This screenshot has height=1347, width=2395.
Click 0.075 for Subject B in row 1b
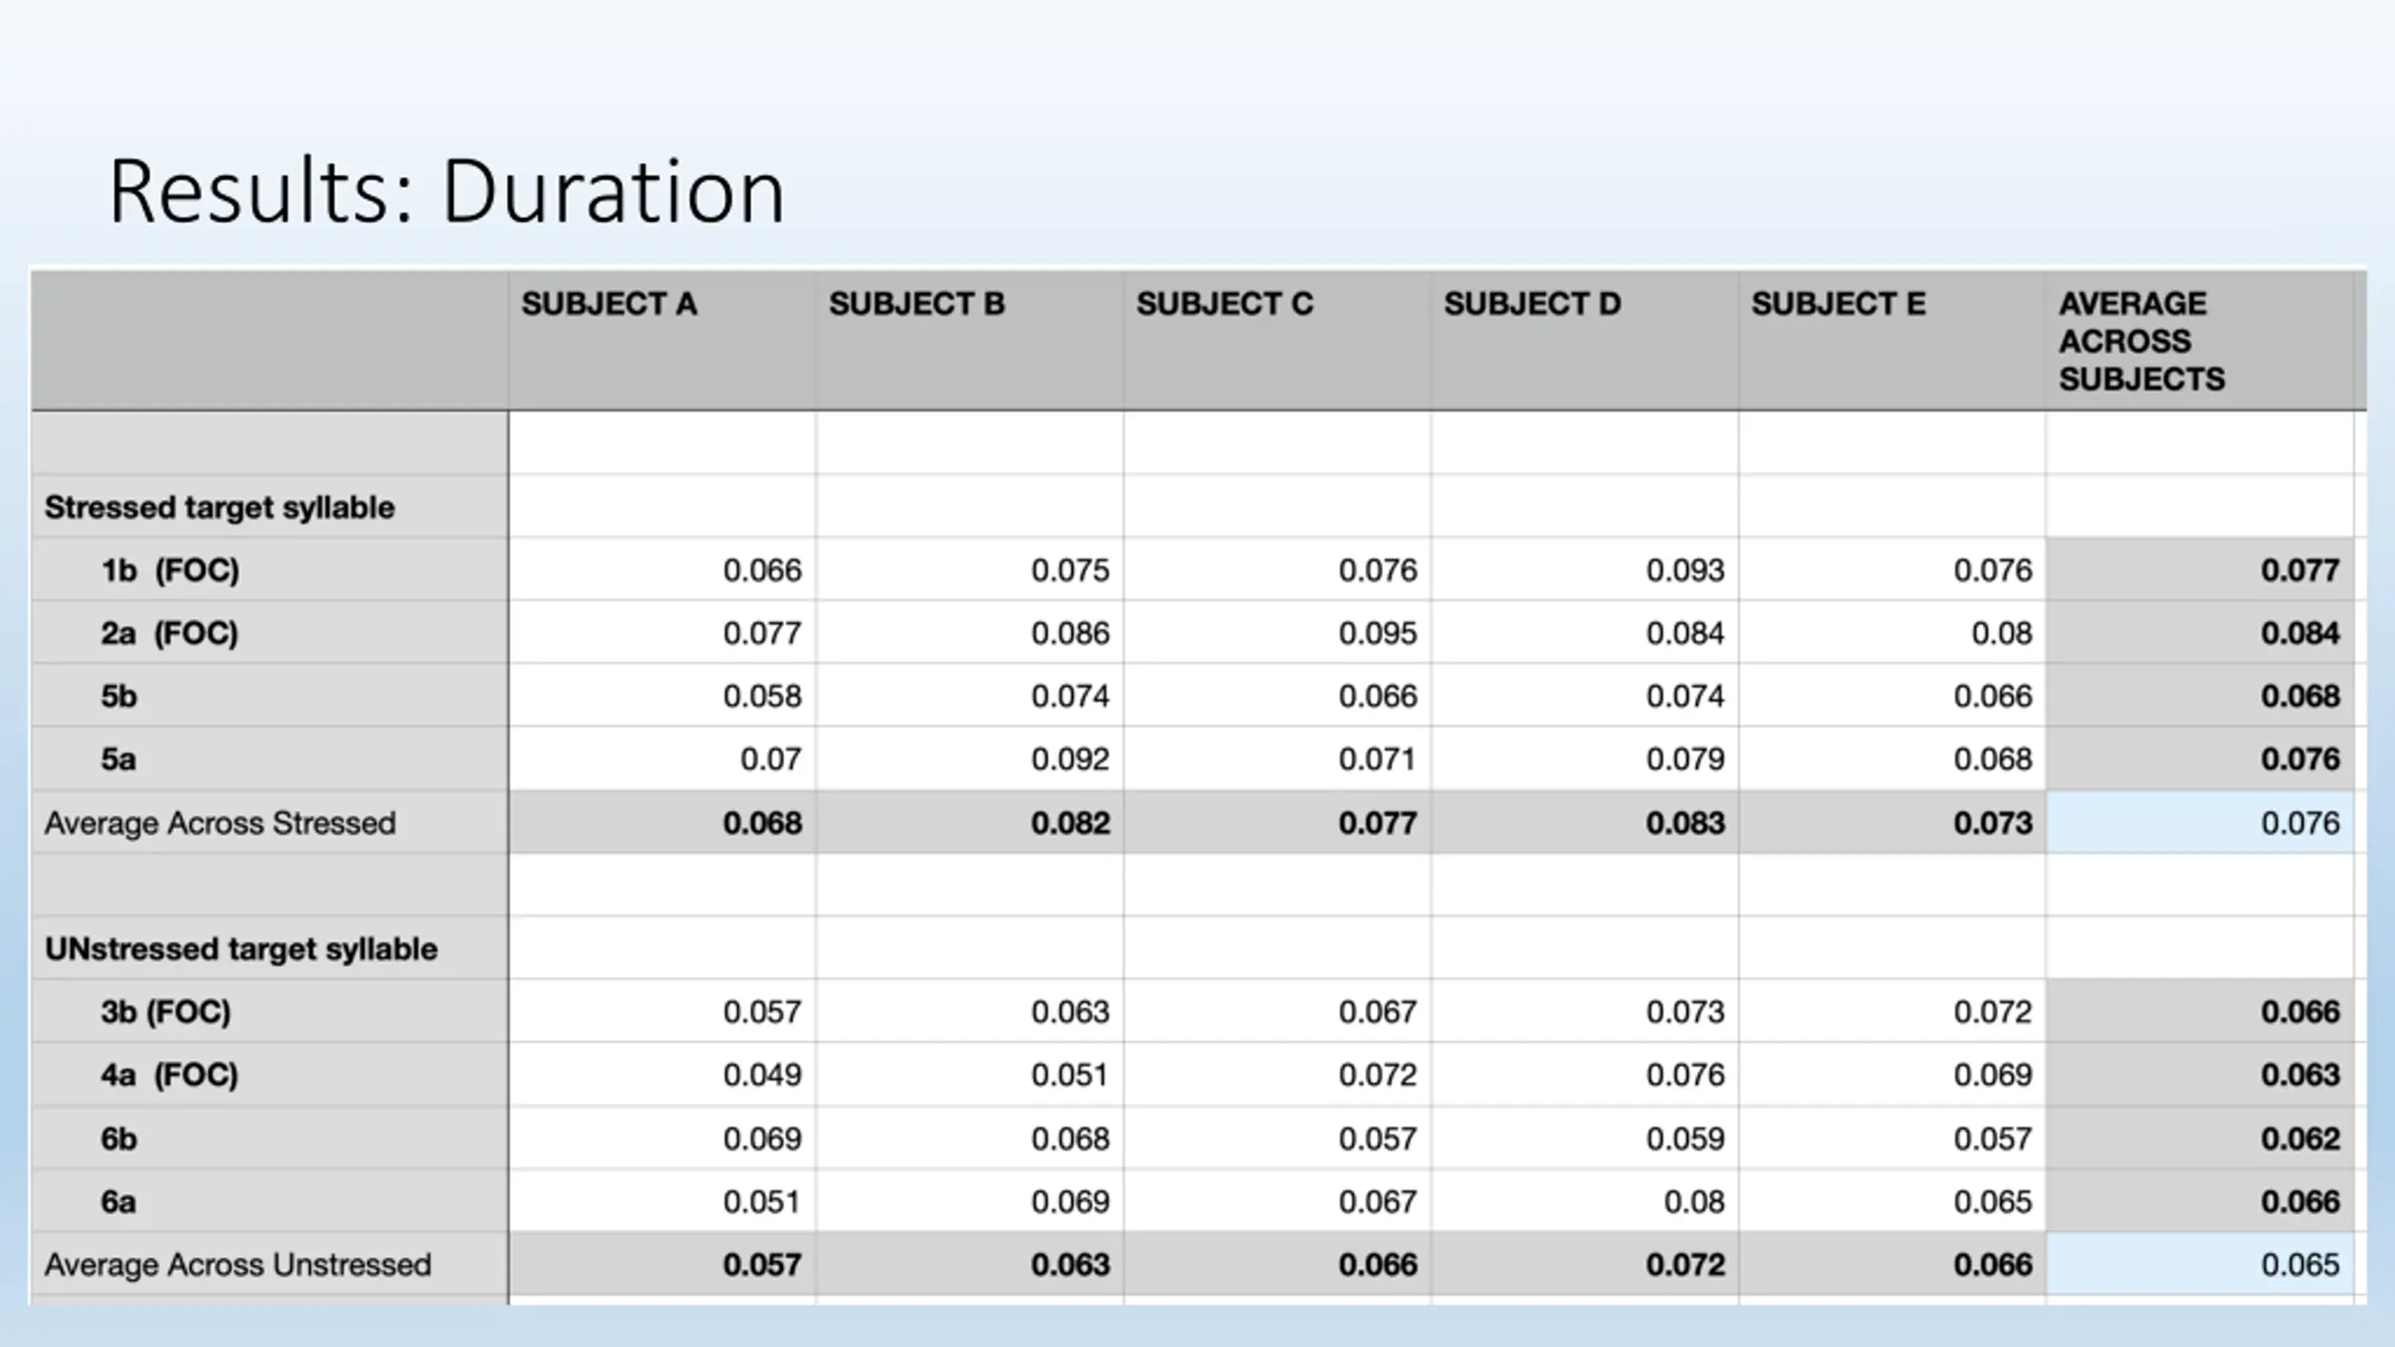tap(1070, 571)
